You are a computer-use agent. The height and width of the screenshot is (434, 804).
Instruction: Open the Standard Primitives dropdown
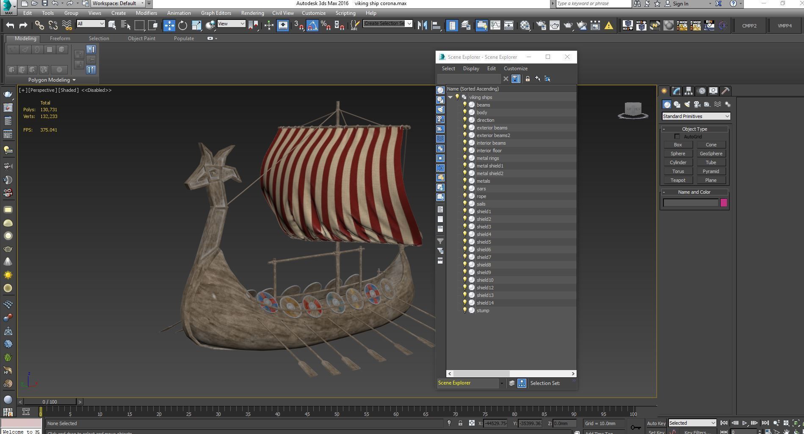(696, 116)
